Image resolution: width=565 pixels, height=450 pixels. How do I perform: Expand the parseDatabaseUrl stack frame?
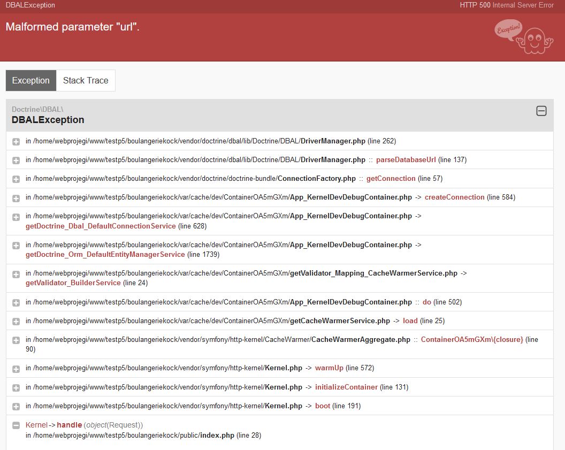pyautogui.click(x=17, y=159)
